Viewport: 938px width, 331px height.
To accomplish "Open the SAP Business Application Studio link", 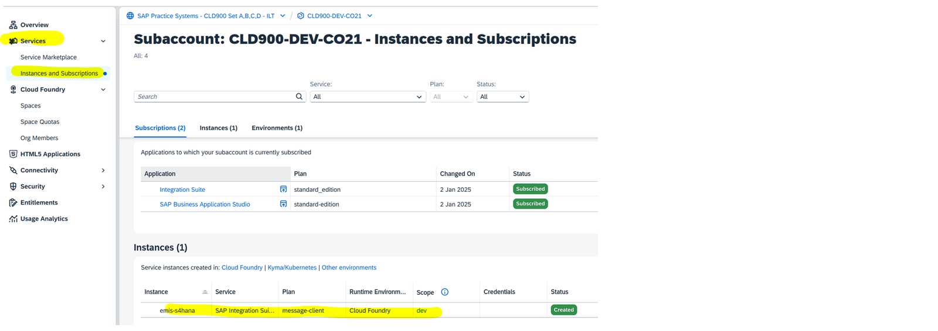I will [205, 204].
